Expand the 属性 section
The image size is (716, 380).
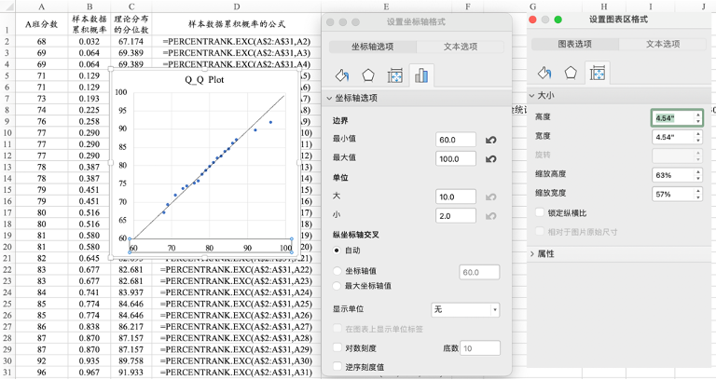pyautogui.click(x=532, y=254)
